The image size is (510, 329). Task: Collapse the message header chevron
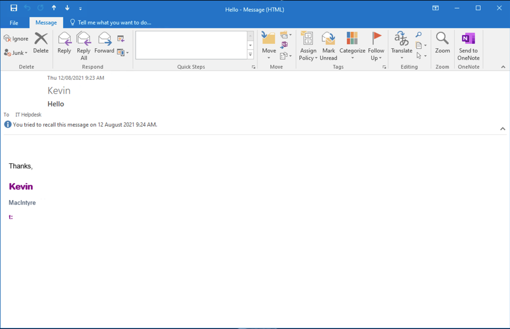click(x=503, y=129)
